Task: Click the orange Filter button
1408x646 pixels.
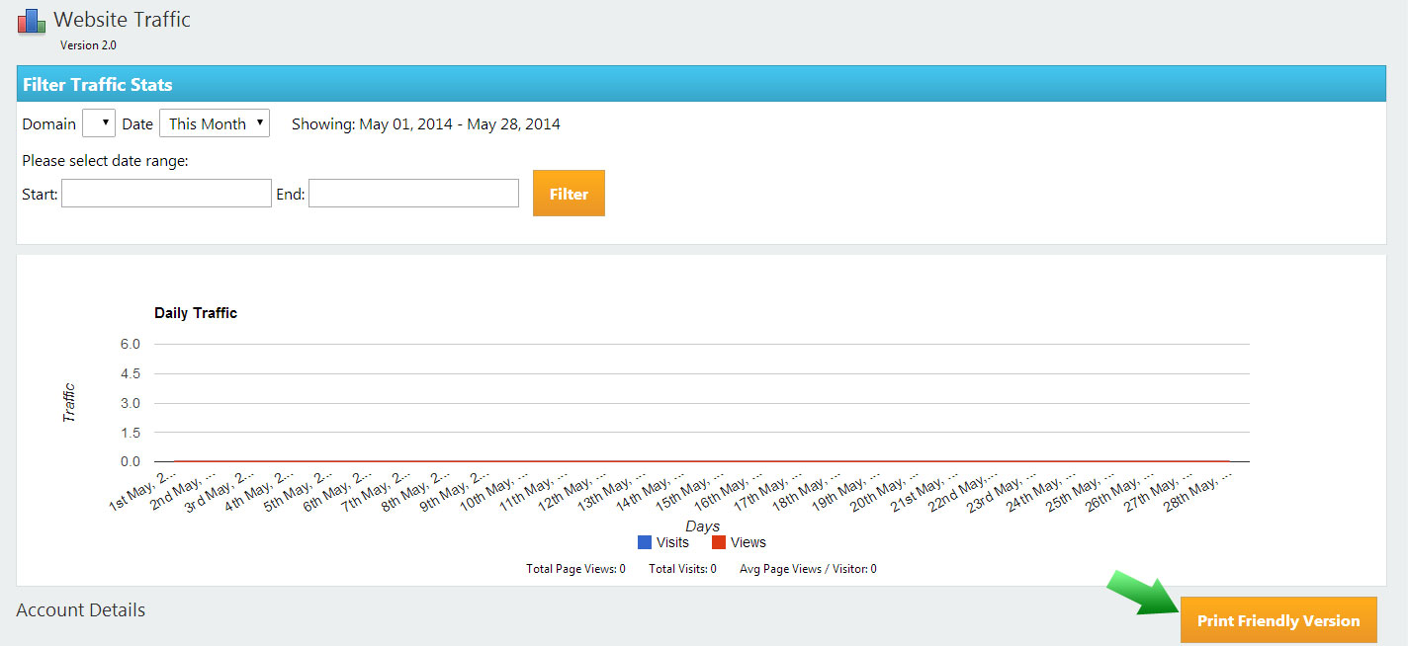Action: [x=569, y=193]
